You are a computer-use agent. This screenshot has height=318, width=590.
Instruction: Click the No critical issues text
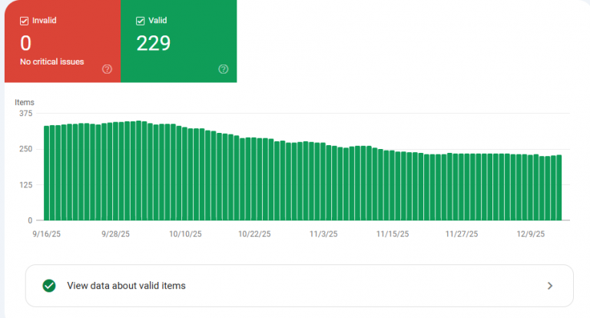pos(52,61)
